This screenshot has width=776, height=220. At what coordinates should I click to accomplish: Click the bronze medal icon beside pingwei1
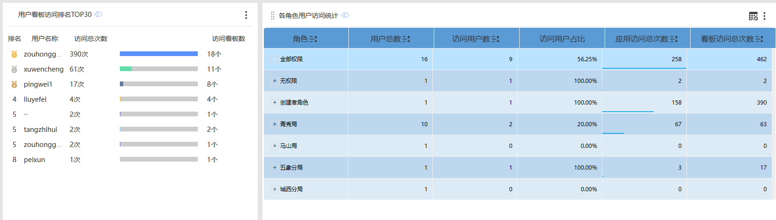point(14,84)
